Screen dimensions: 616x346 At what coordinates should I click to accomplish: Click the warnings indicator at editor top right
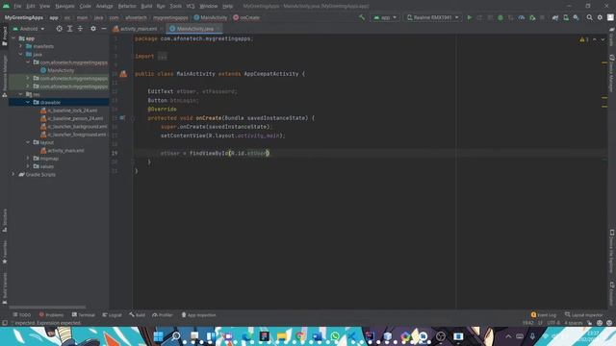point(584,39)
